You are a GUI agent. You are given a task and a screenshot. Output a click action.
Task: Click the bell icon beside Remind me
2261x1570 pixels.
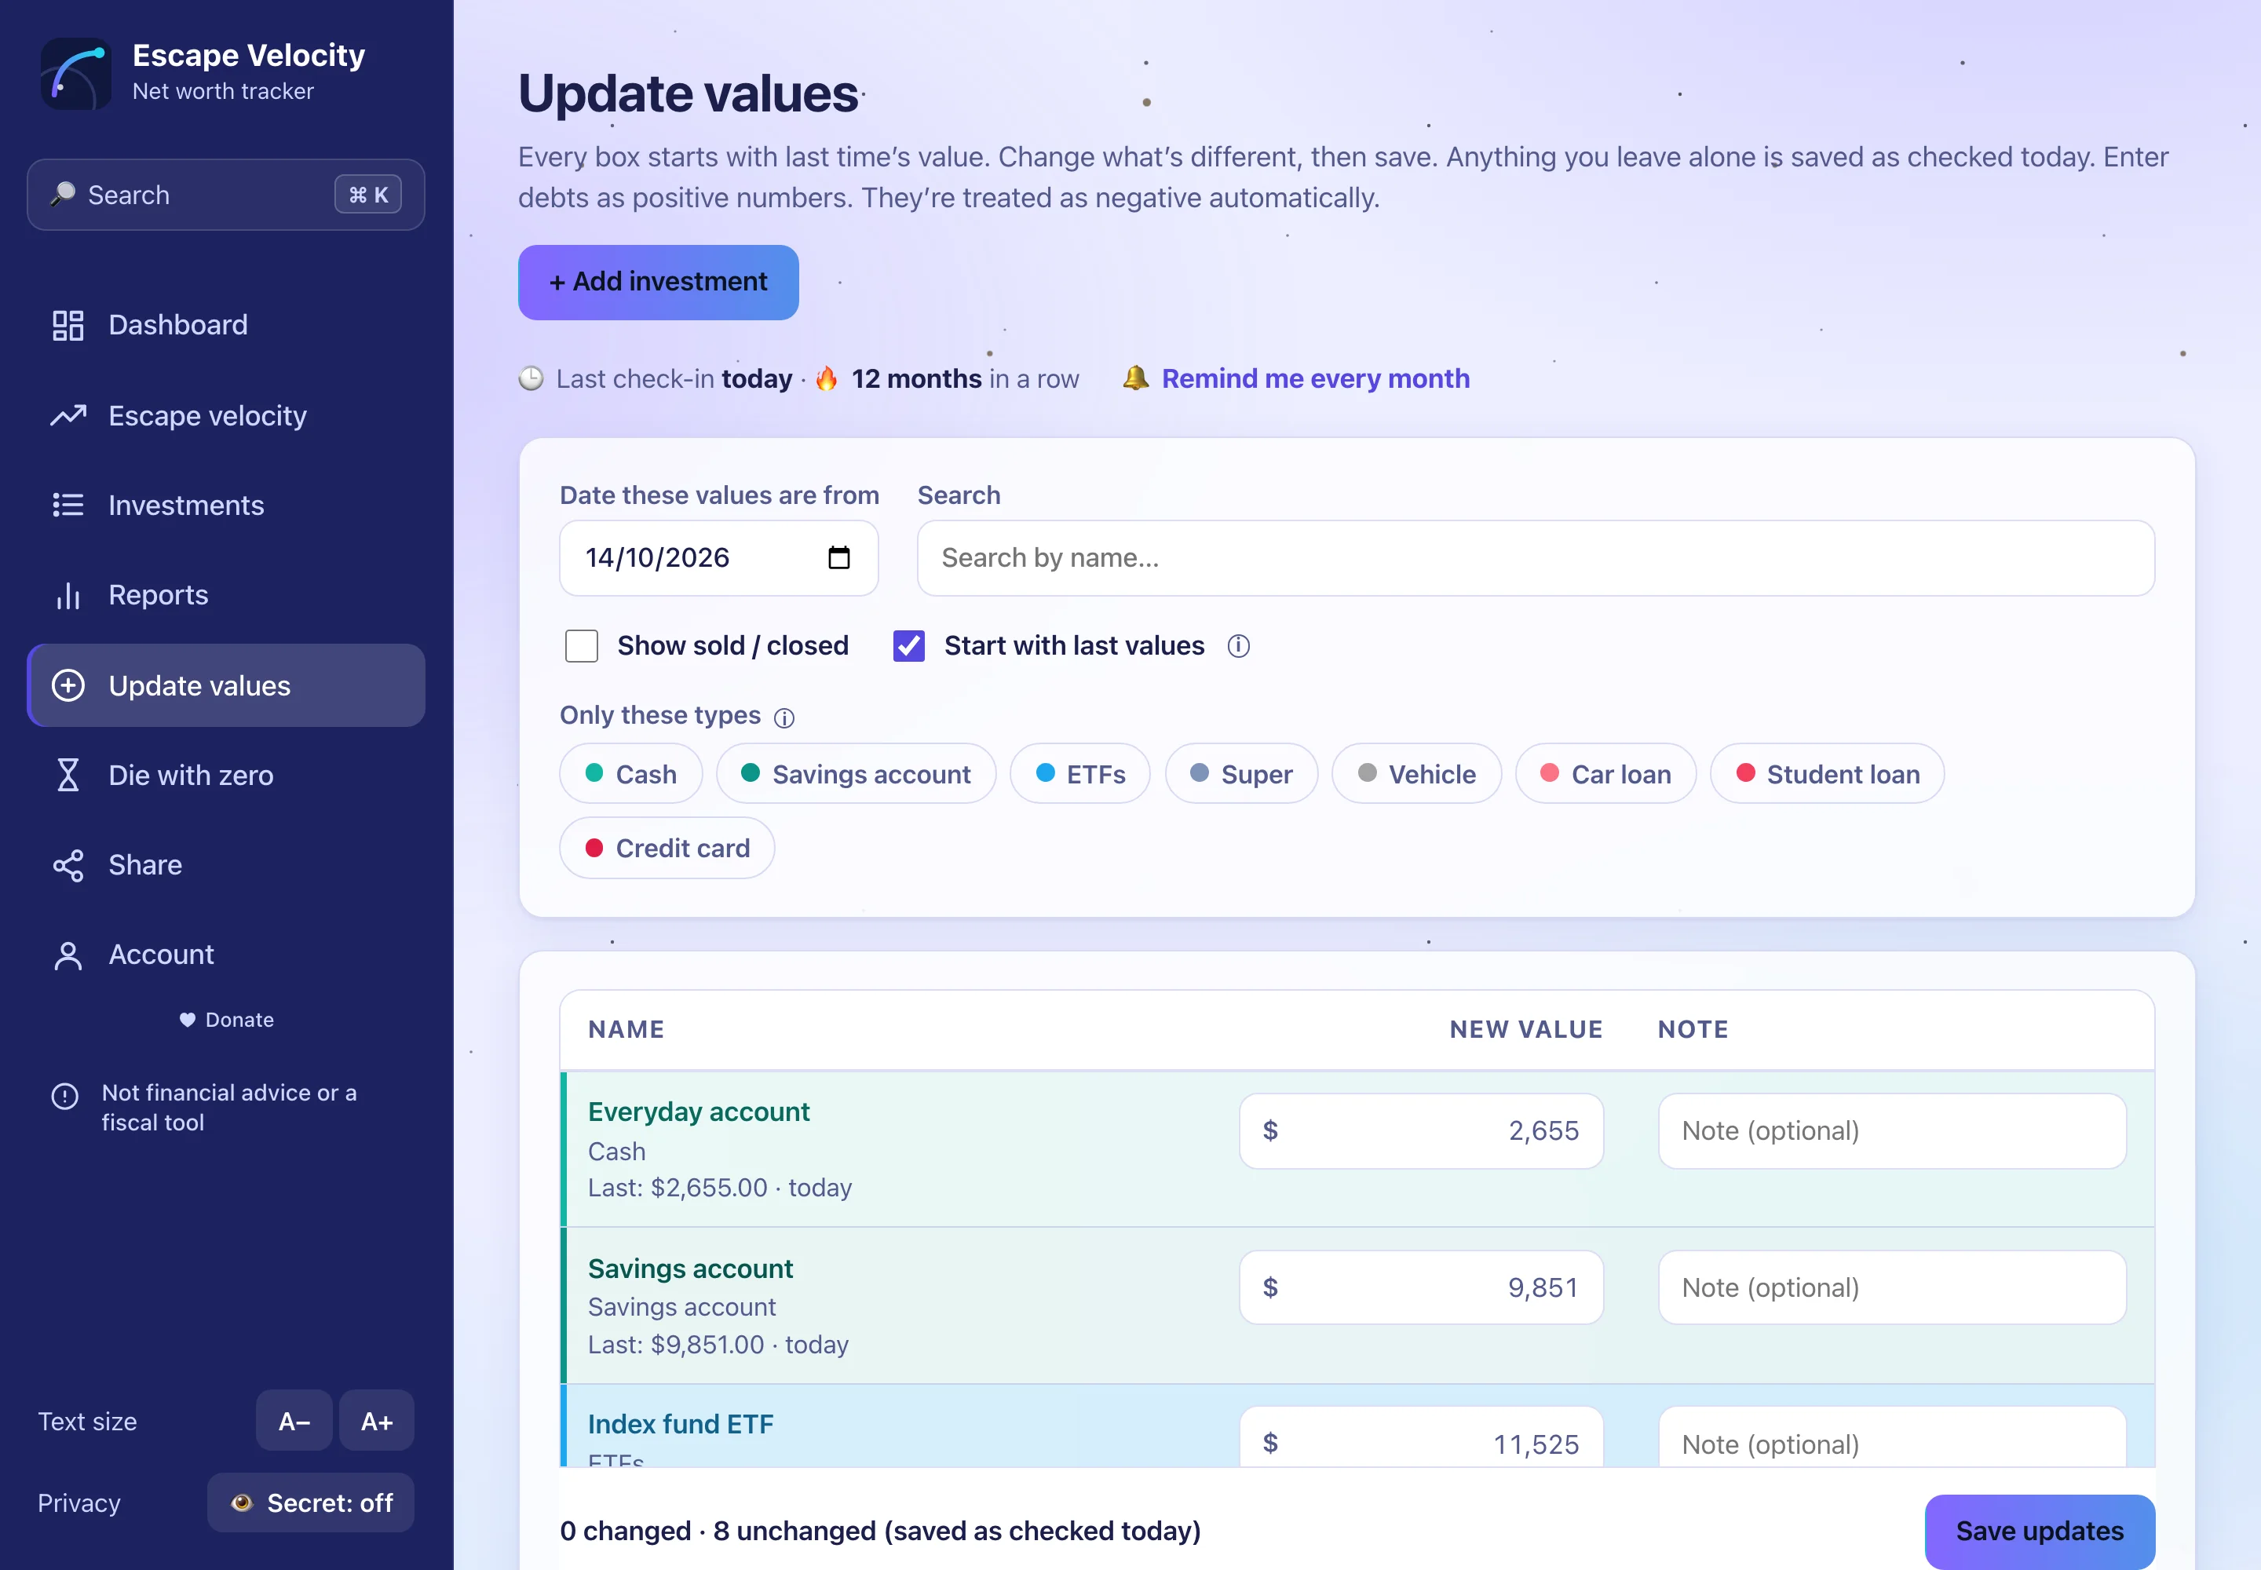(x=1137, y=378)
